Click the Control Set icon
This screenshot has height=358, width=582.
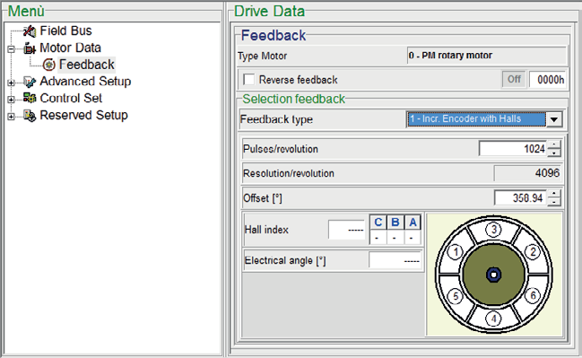(x=30, y=98)
